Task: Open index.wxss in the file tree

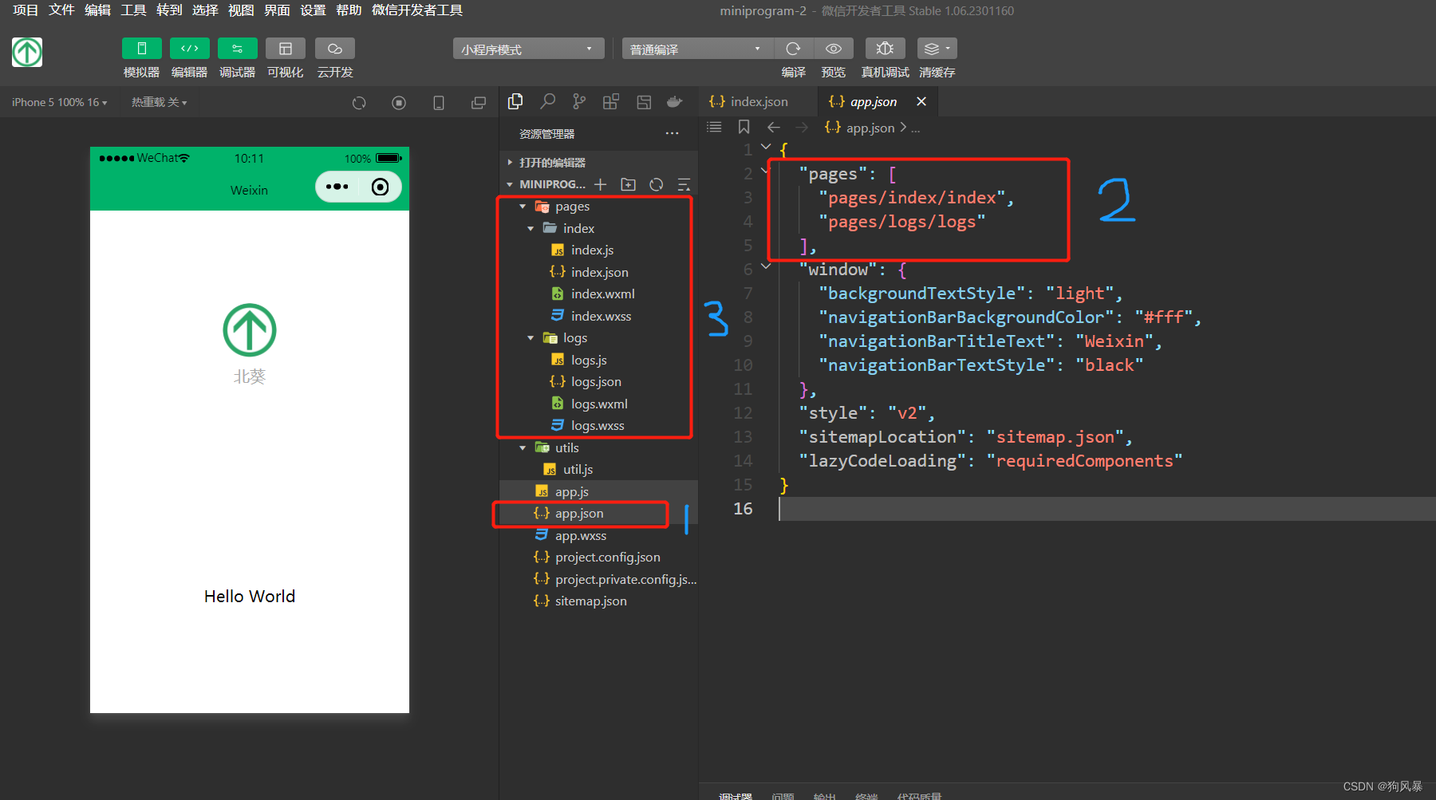Action: point(601,316)
